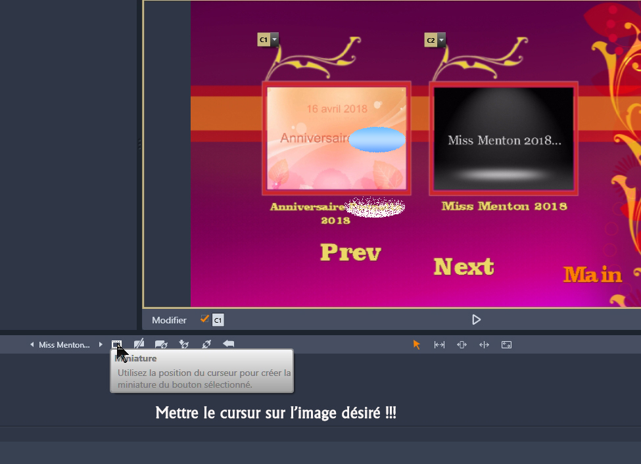
Task: Select the Anniversaire thumbnail button
Action: tap(337, 138)
